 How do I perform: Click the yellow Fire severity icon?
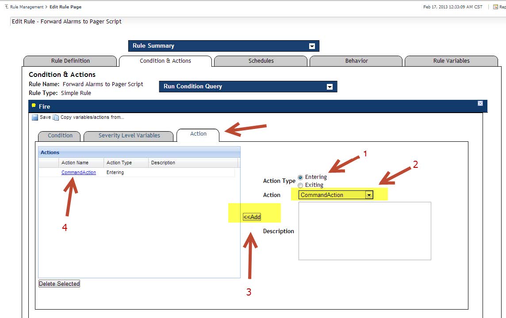click(x=34, y=106)
